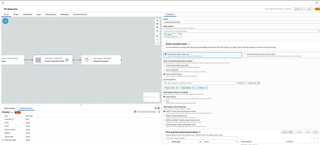The height and width of the screenshot is (145, 320).
Task: Undo the last canvas action
Action: point(157,40)
